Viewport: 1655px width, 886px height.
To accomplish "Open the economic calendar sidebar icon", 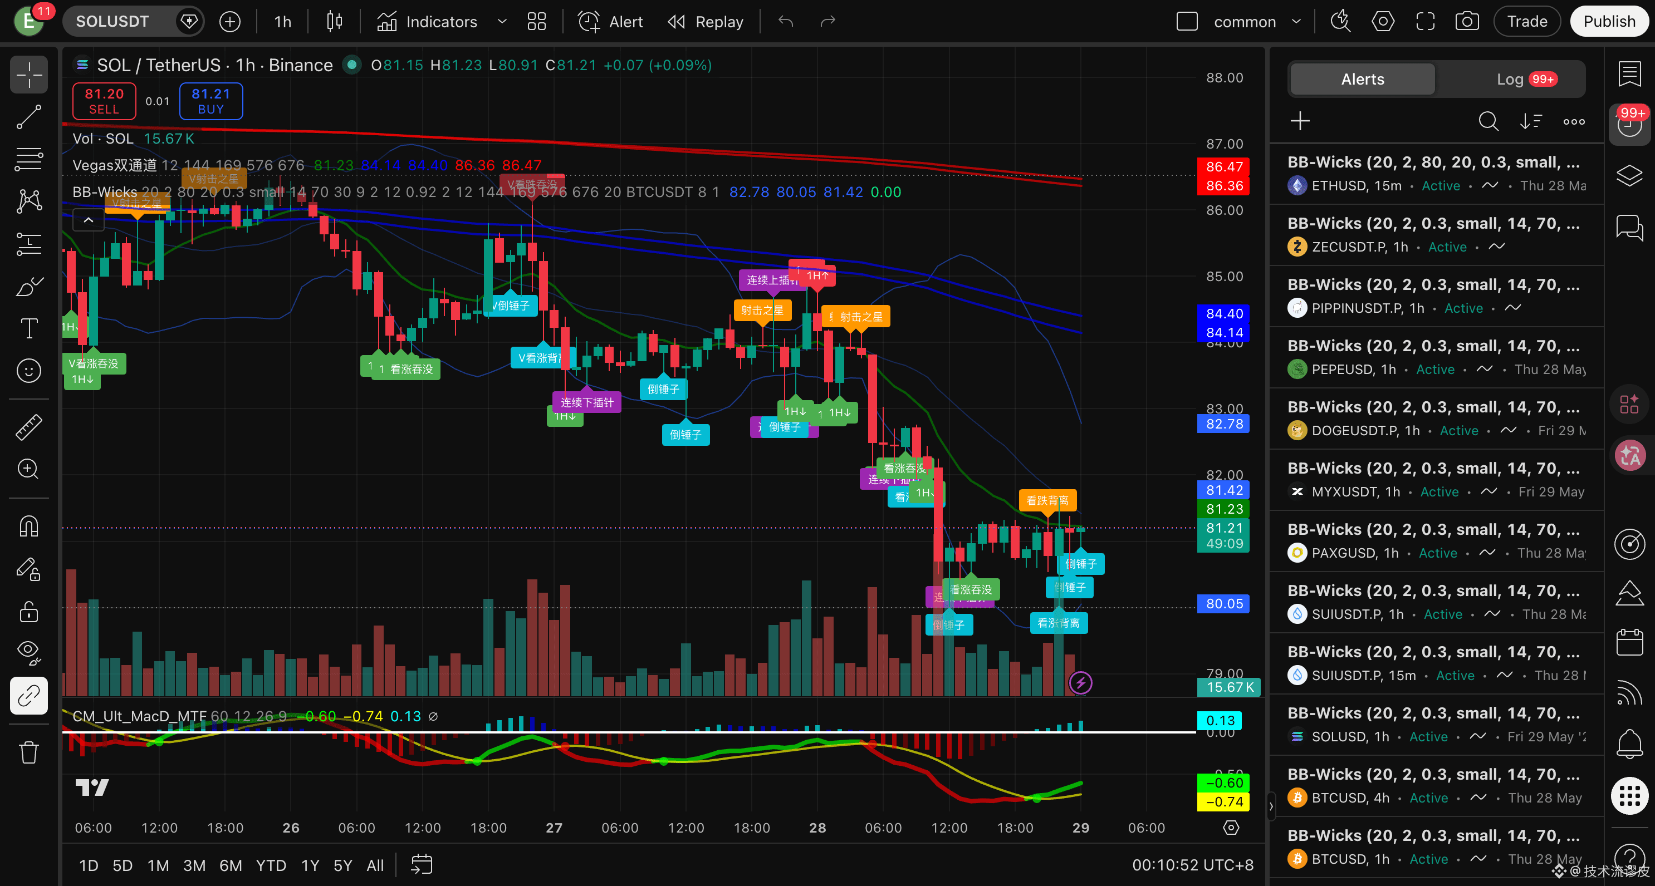I will [x=1629, y=642].
